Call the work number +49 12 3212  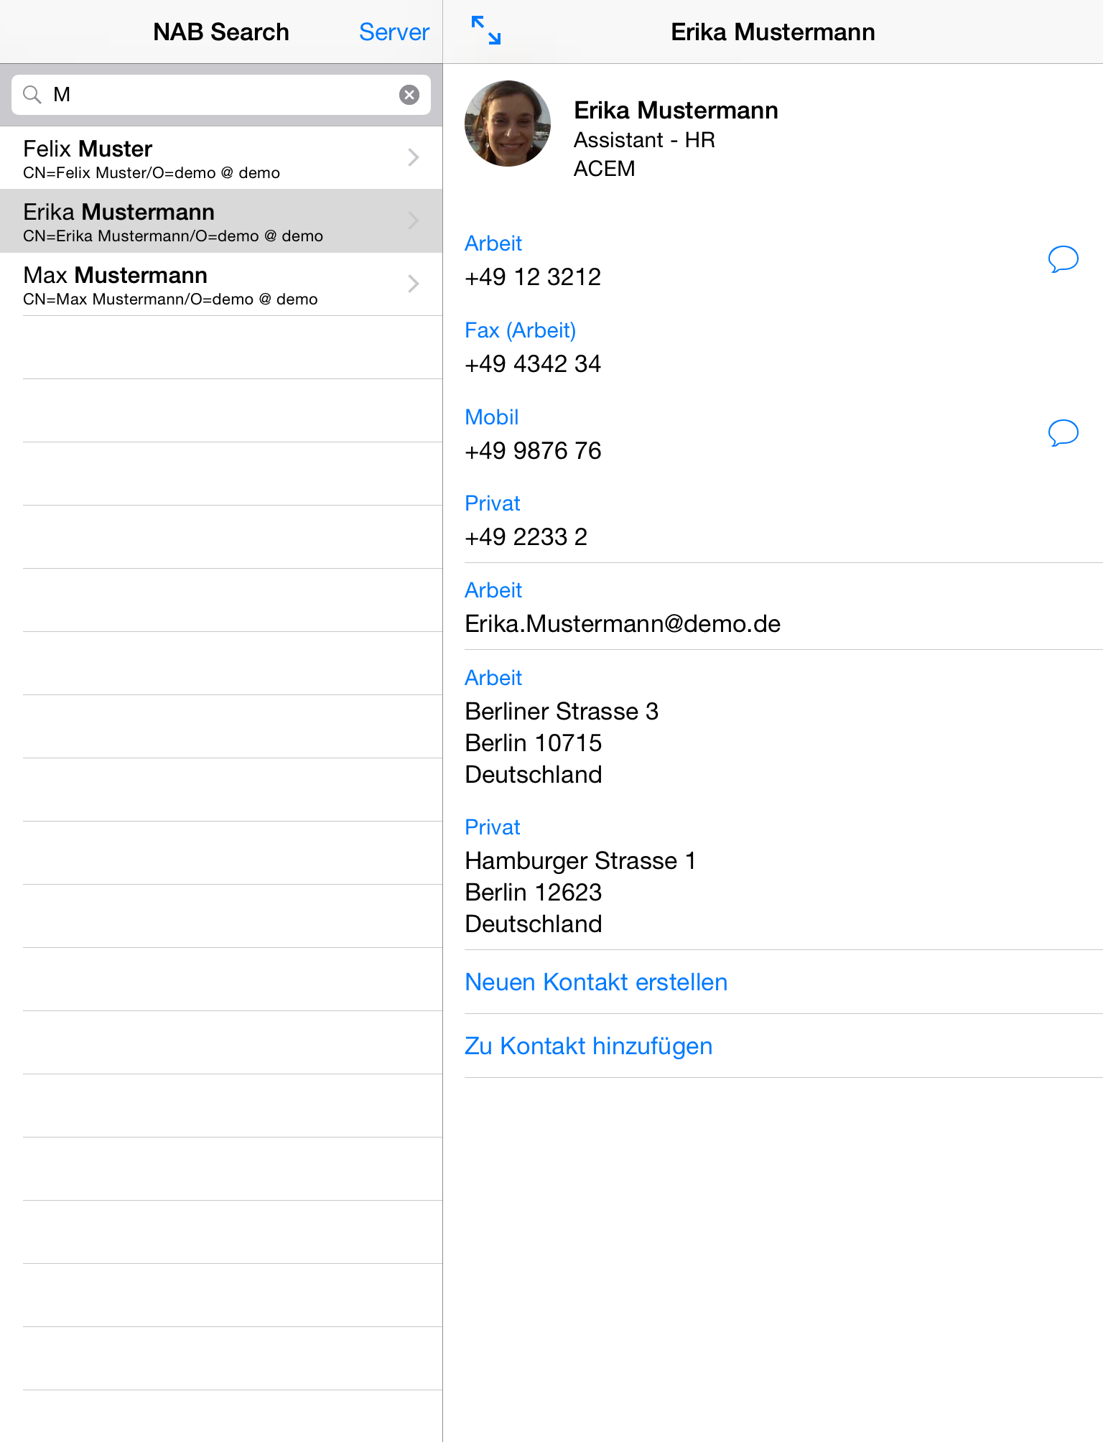click(533, 277)
